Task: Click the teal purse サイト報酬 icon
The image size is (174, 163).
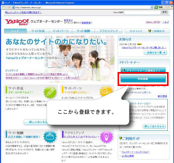Action: (x=50, y=137)
